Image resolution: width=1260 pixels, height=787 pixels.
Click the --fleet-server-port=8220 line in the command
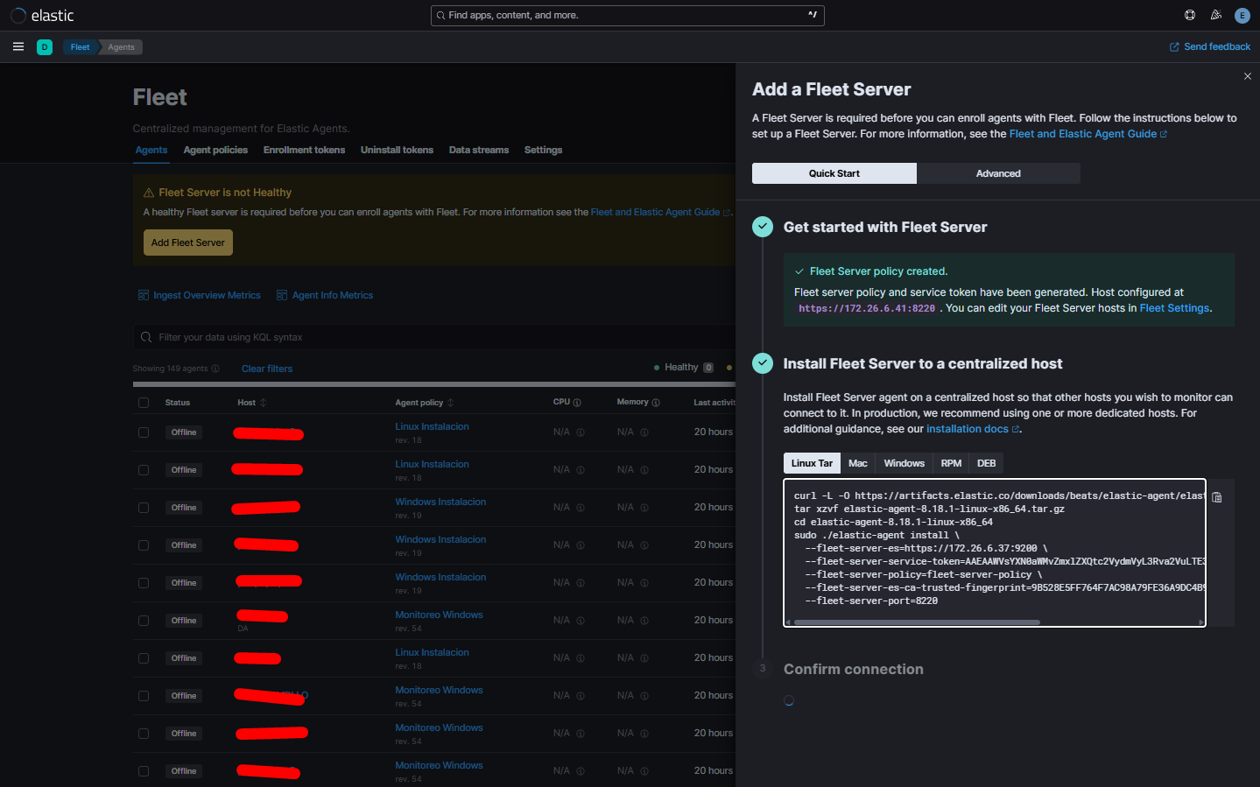871,601
